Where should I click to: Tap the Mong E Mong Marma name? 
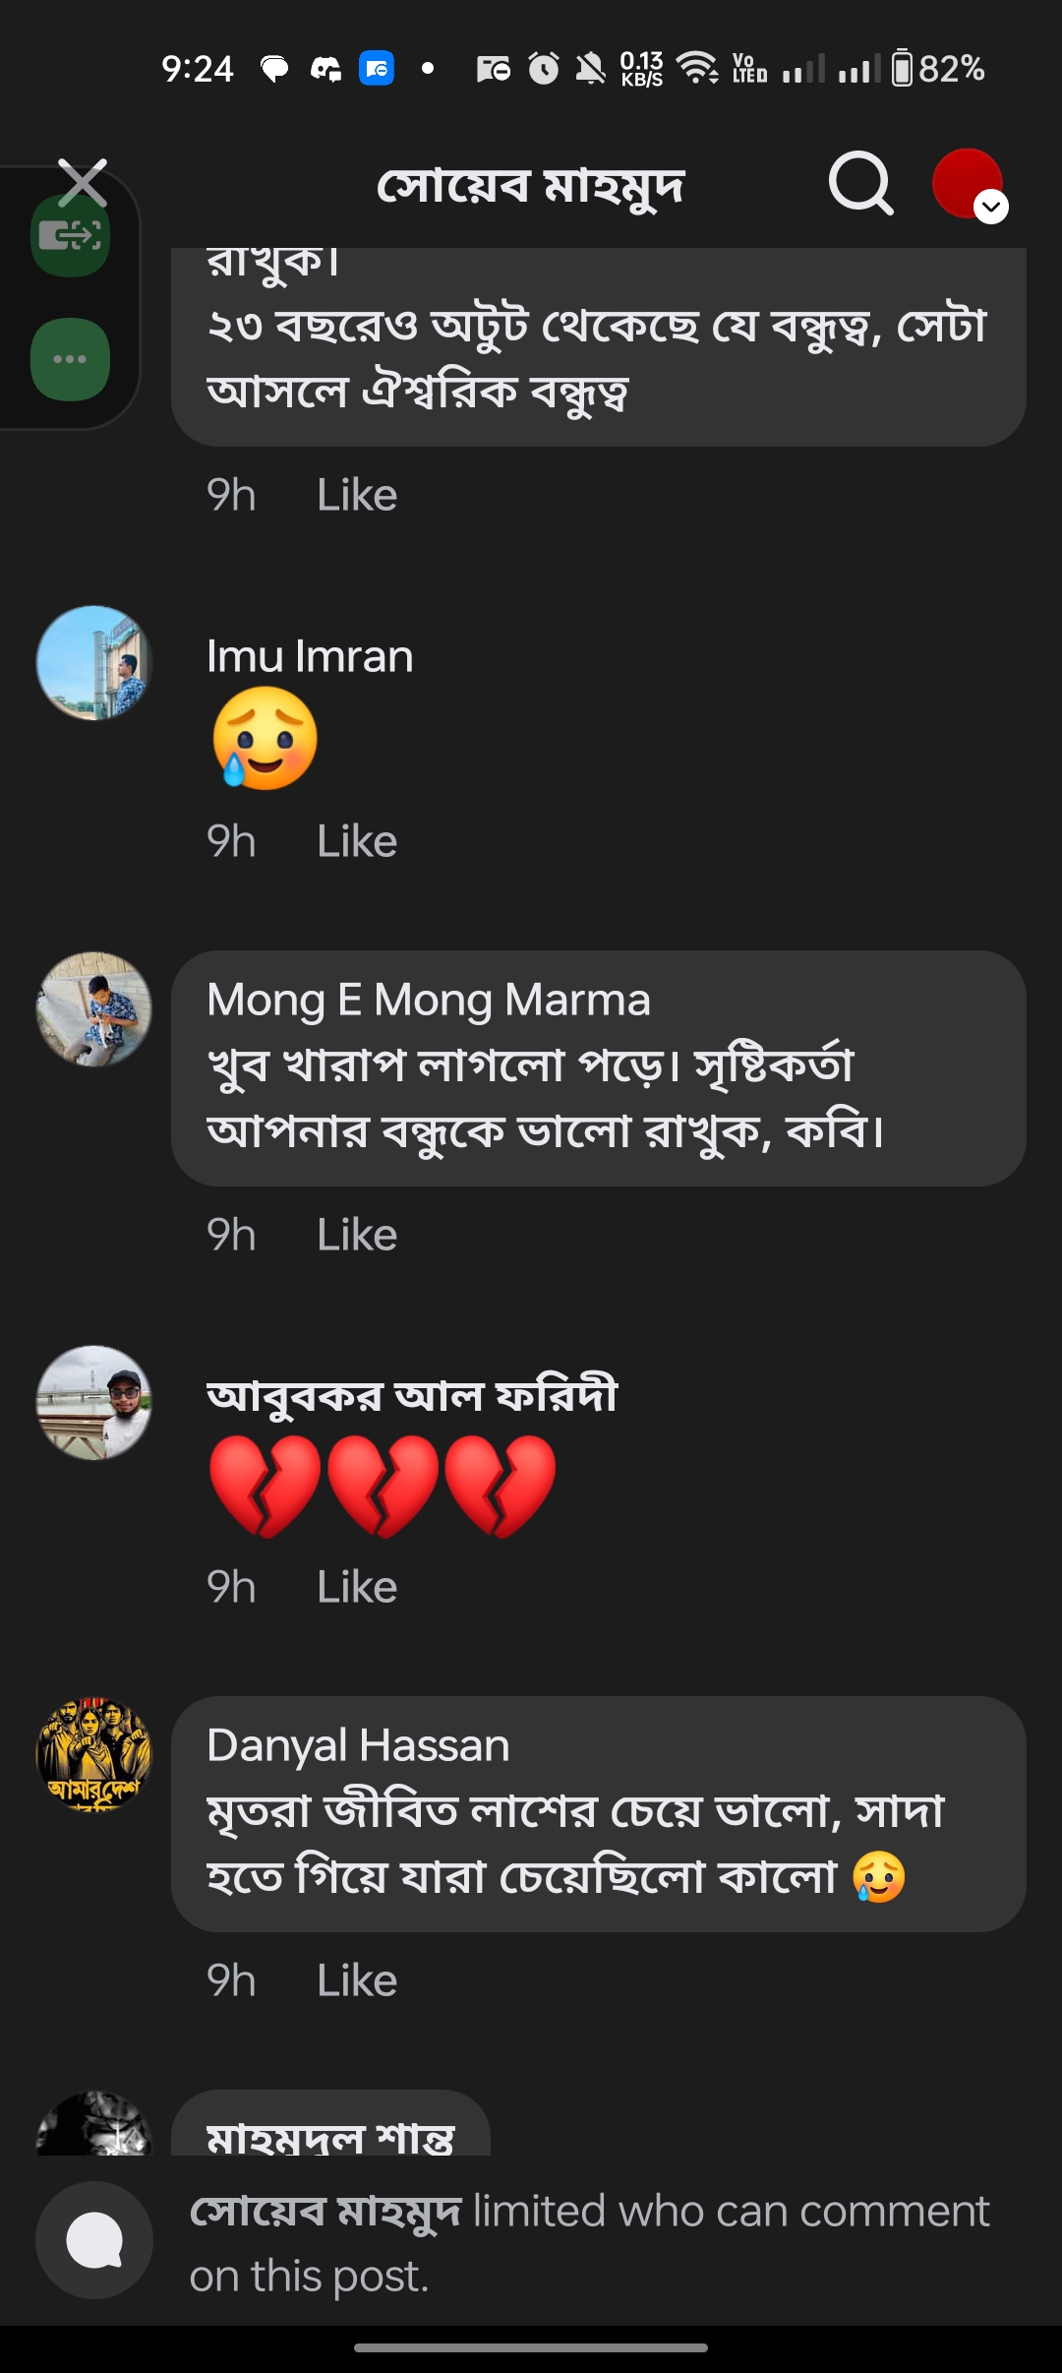429,1000
